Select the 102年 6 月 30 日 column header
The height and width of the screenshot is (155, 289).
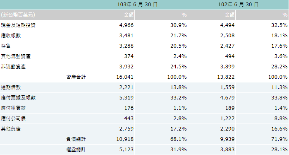point(238,5)
